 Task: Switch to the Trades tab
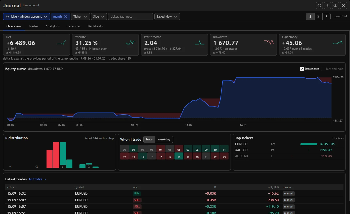pyautogui.click(x=33, y=26)
